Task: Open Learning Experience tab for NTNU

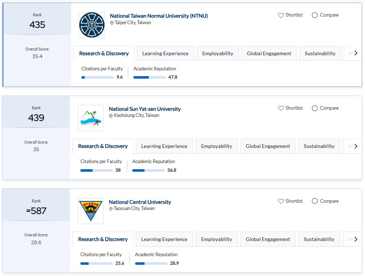Action: (165, 53)
